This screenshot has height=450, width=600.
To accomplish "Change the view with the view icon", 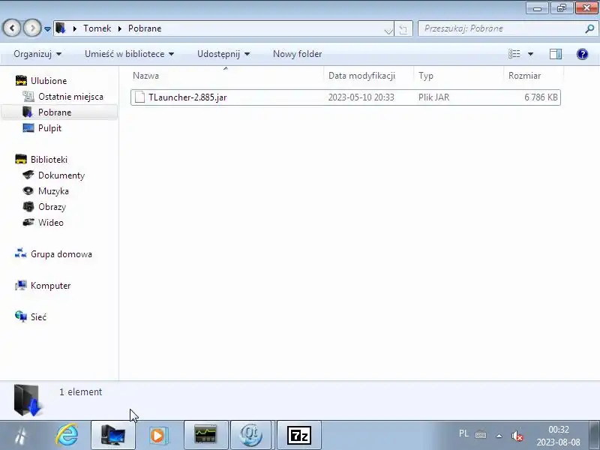I will tap(514, 54).
